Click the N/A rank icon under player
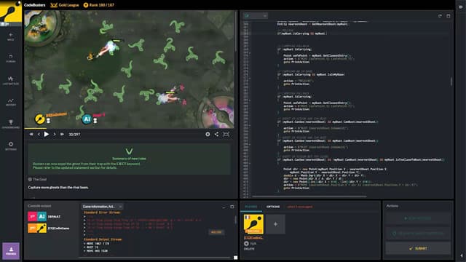Screen dimensions: 466x262 [x=246, y=244]
